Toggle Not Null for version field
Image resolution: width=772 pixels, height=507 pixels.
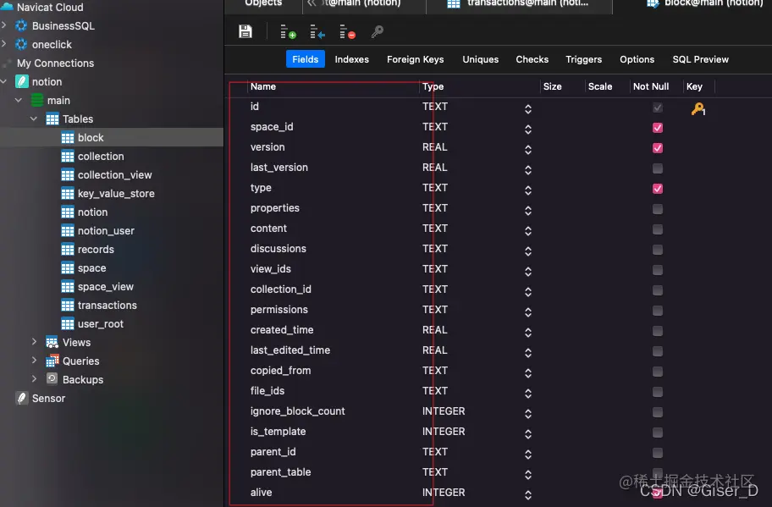(x=657, y=147)
